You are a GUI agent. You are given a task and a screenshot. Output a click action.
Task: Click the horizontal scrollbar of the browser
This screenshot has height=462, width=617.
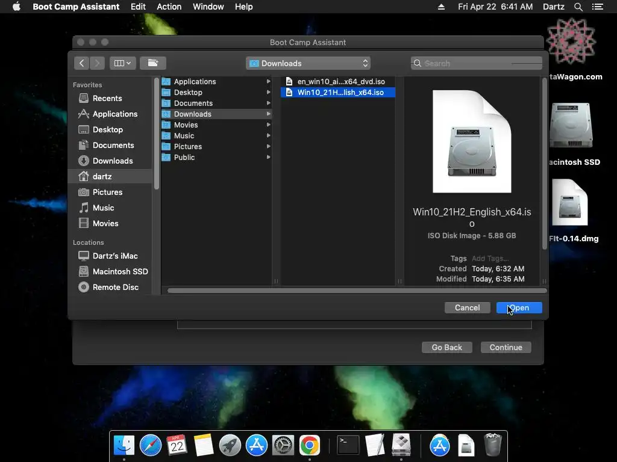pyautogui.click(x=357, y=291)
